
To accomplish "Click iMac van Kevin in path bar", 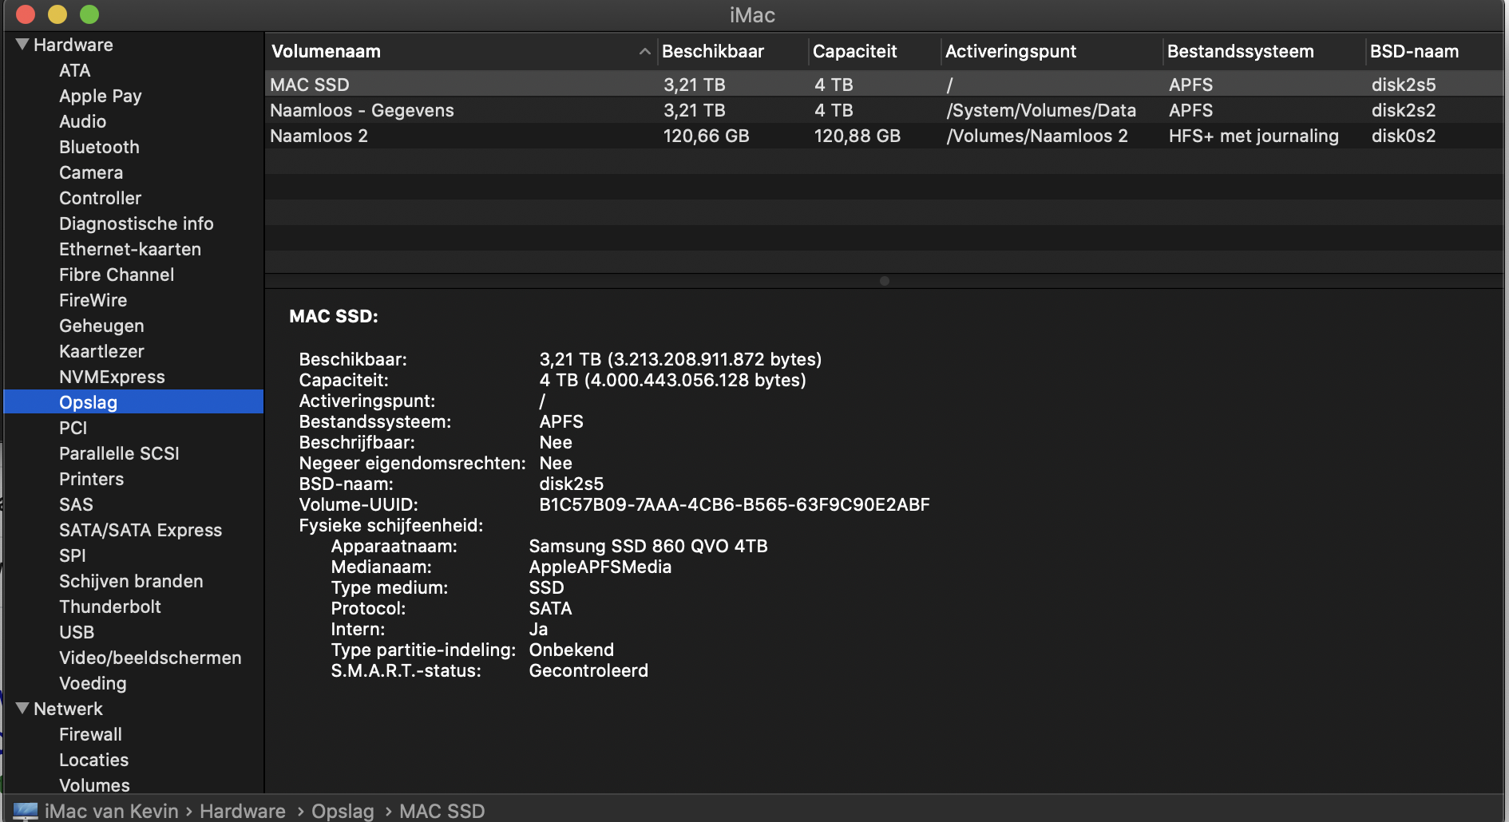I will pos(112,811).
